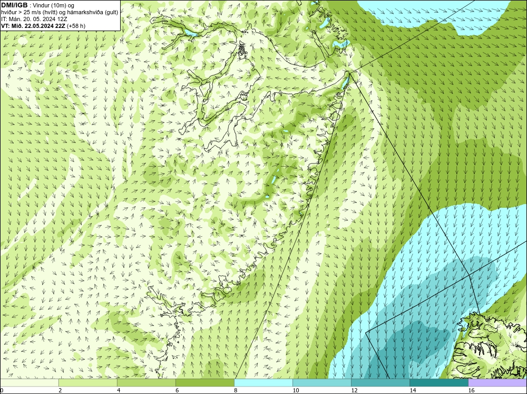The height and width of the screenshot is (394, 527).
Task: Click the purple legend swatch above 16 m/s
Action: [x=497, y=382]
